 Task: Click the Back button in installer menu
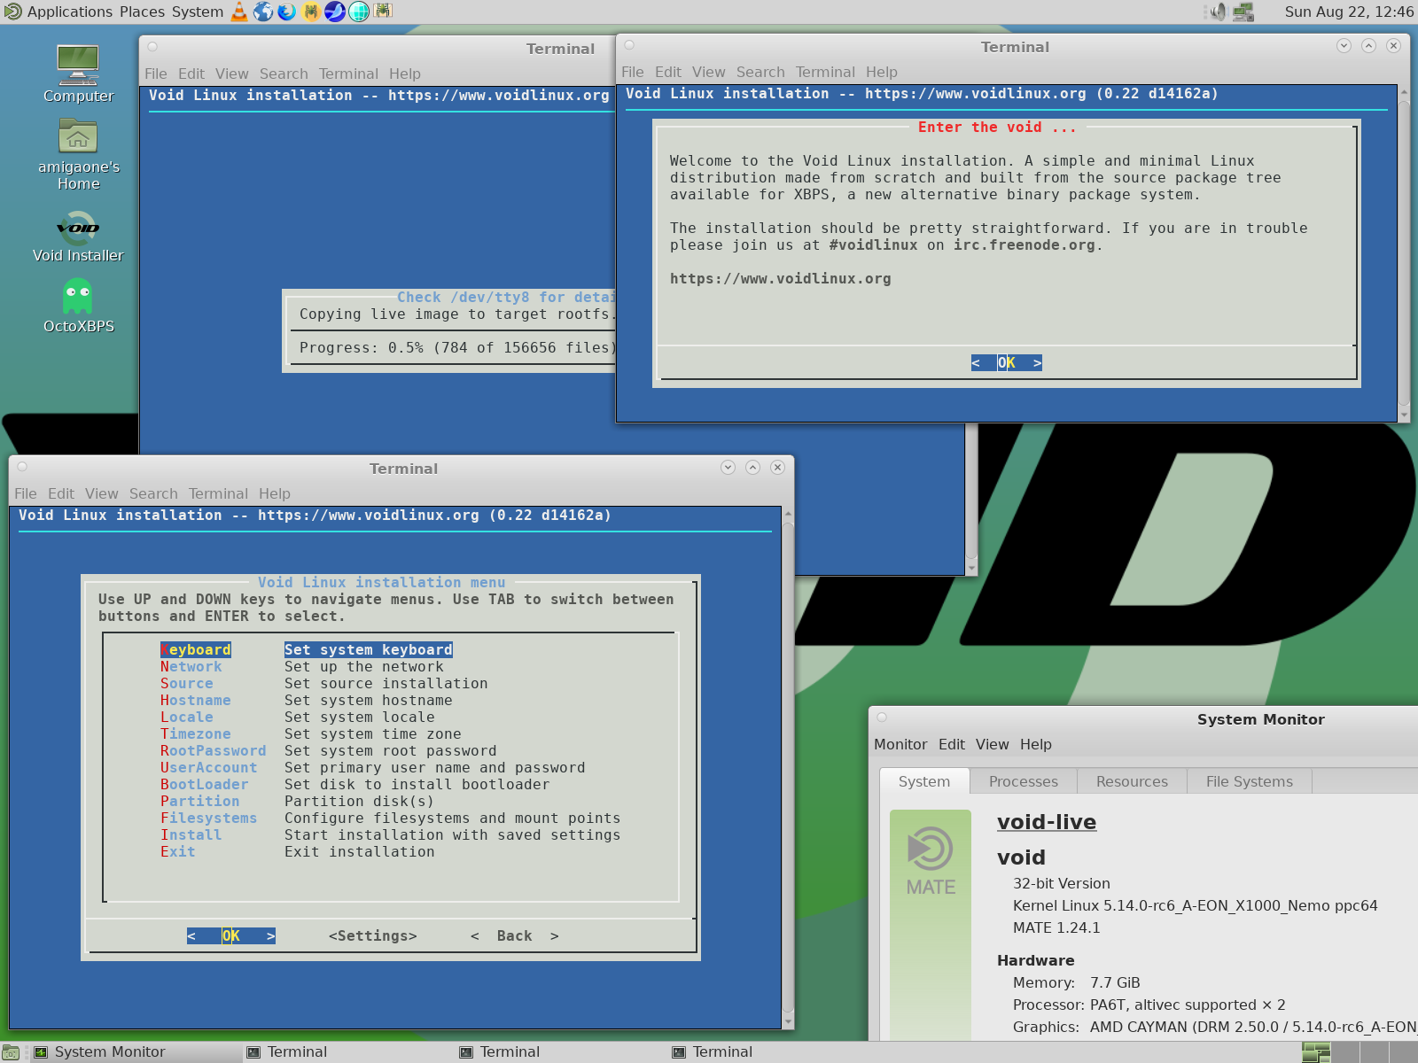coord(515,935)
